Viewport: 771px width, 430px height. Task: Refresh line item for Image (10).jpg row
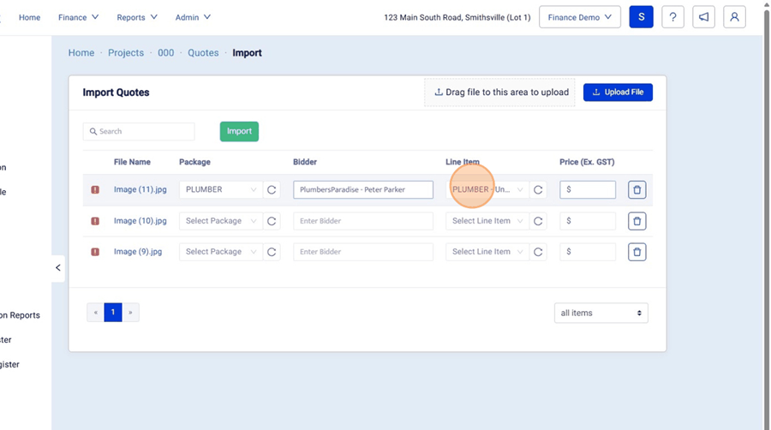point(538,221)
